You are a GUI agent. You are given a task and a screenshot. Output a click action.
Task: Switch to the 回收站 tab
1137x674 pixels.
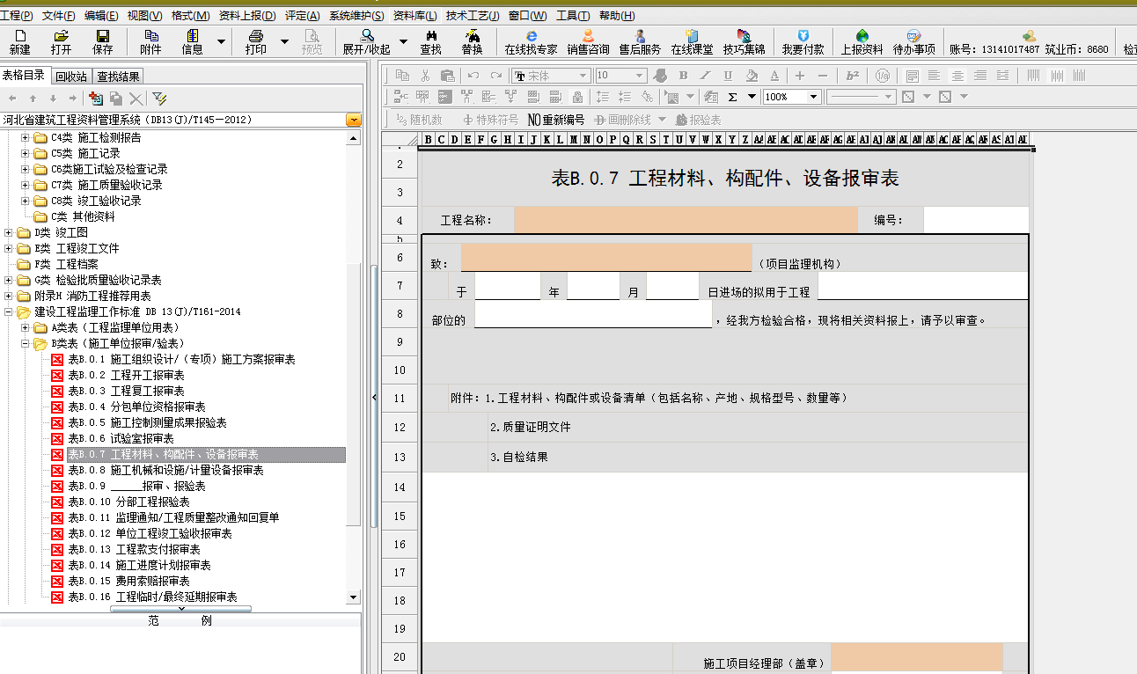(x=70, y=77)
